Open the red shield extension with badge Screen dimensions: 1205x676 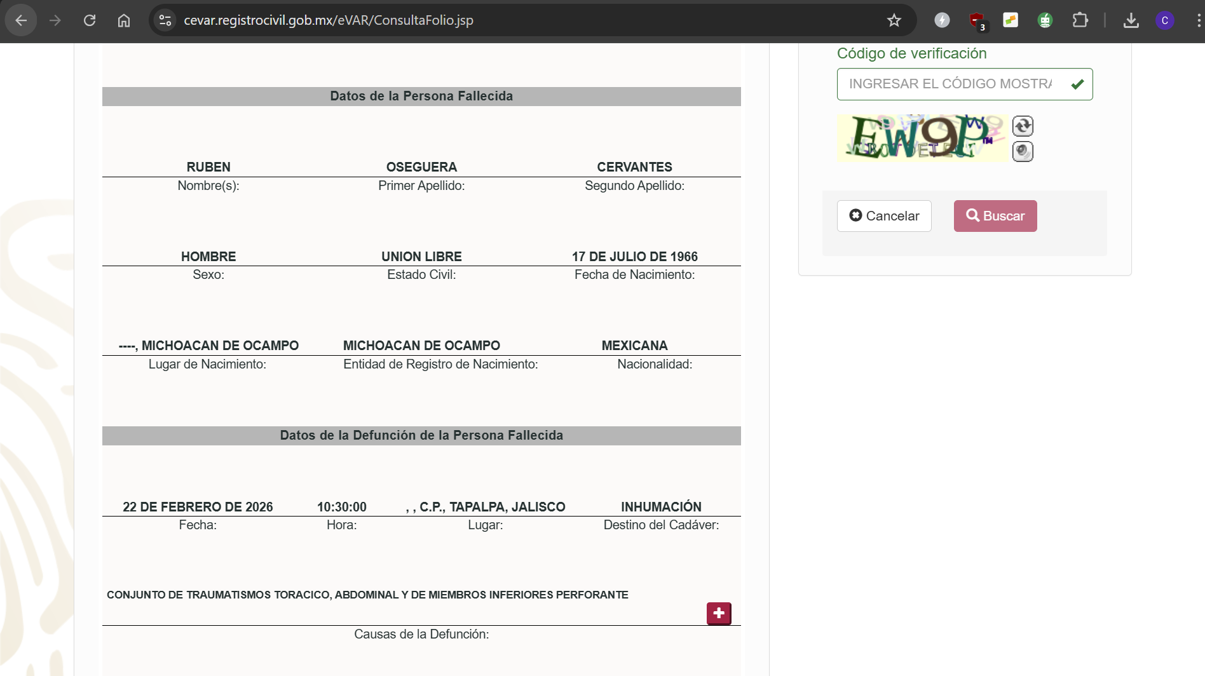coord(977,21)
